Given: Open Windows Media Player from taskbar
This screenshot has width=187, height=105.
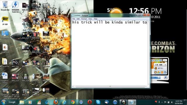Looking at the screenshot, I should coord(30,102).
